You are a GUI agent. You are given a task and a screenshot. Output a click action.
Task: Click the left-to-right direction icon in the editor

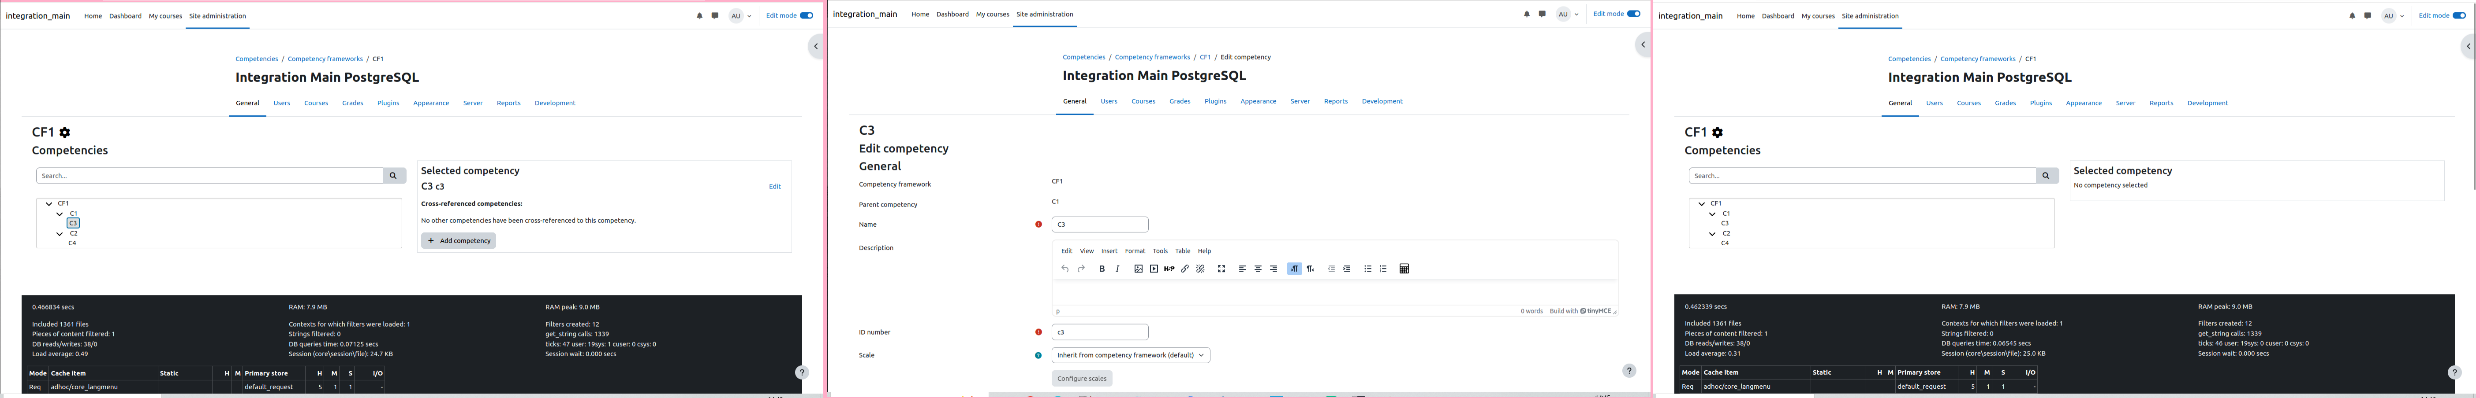(x=1294, y=269)
